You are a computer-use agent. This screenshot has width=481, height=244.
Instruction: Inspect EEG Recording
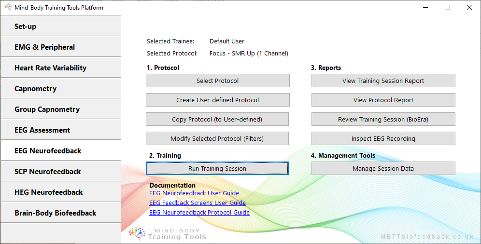click(383, 138)
